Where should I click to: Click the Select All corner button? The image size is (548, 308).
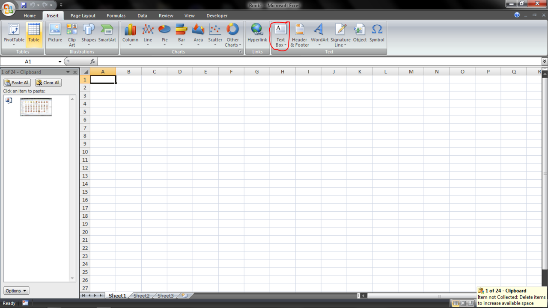pyautogui.click(x=85, y=71)
